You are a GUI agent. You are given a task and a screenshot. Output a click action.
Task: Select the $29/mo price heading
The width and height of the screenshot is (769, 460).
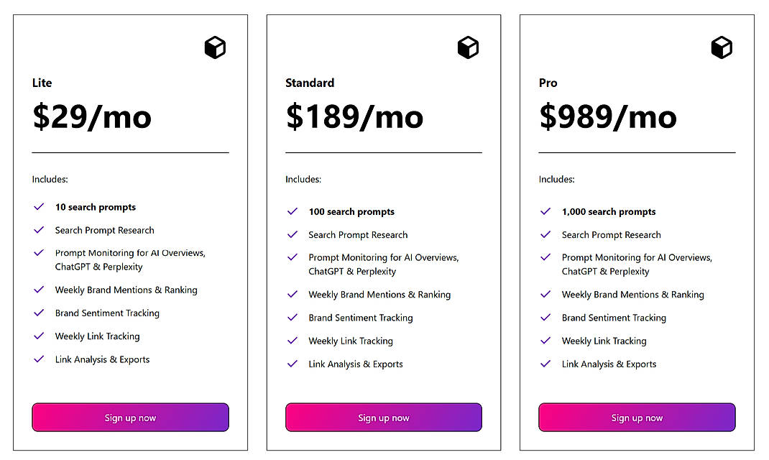coord(92,117)
